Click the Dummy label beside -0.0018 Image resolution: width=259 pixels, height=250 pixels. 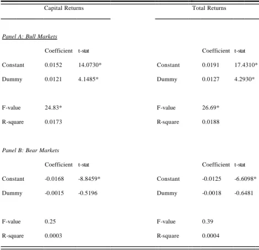(167, 193)
